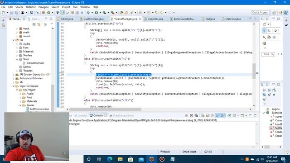Screen dimensions: 290x163
Task: Open the Debug button dropdown arrow
Action: point(92,13)
